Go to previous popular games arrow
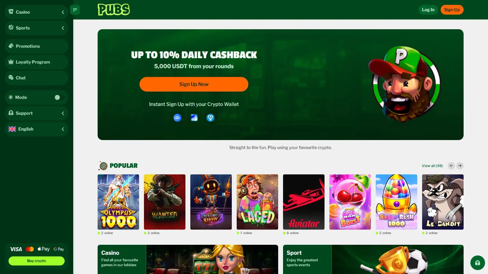This screenshot has width=488, height=274. [x=451, y=166]
